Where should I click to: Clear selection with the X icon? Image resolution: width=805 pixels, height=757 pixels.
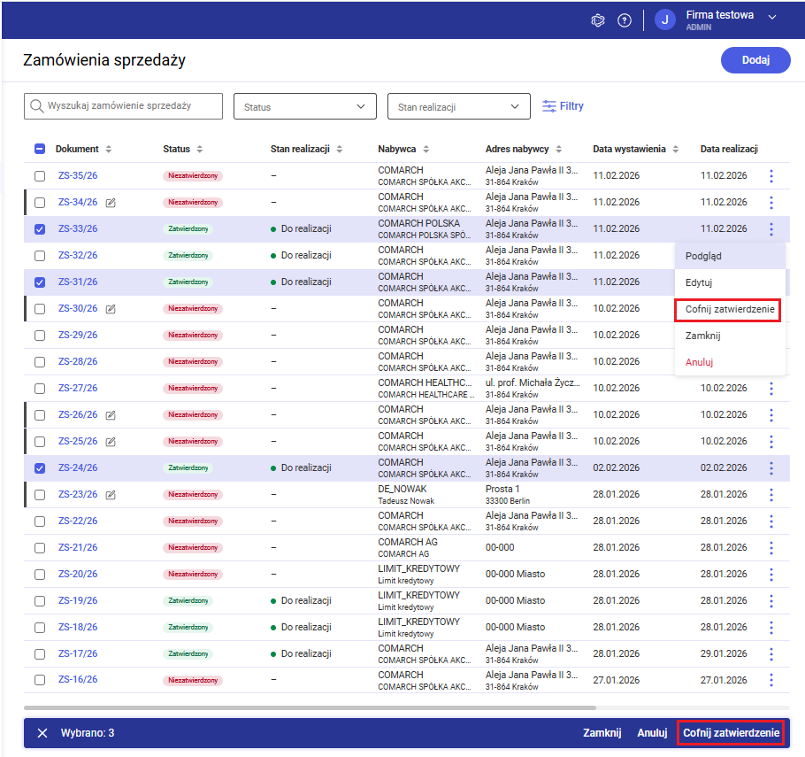(42, 733)
